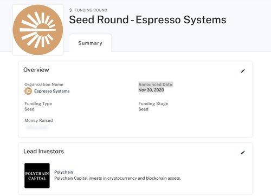
Task: Click the Overview section heading
Action: click(x=36, y=70)
